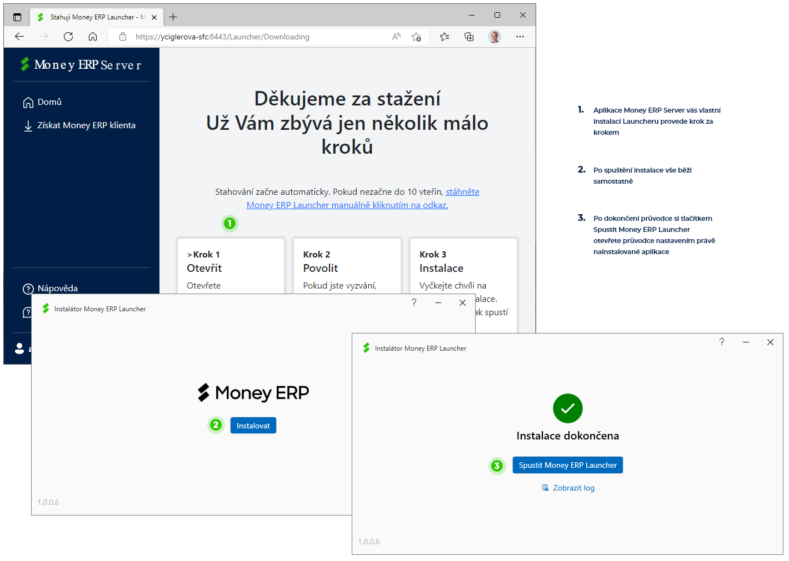Screen dimensions: 789x561
Task: Minimize the Edge browser window
Action: pyautogui.click(x=472, y=15)
